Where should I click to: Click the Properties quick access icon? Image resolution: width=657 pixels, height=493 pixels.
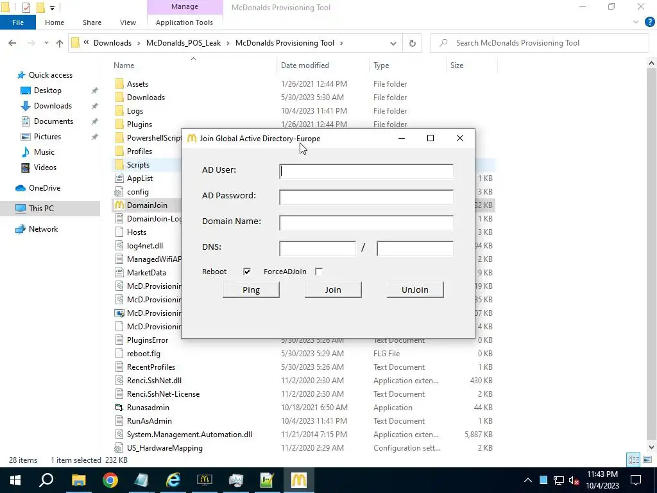coord(26,7)
